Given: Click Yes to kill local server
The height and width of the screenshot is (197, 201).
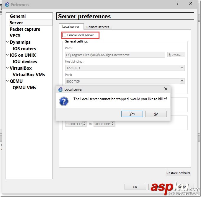Looking at the screenshot, I should coord(132,114).
